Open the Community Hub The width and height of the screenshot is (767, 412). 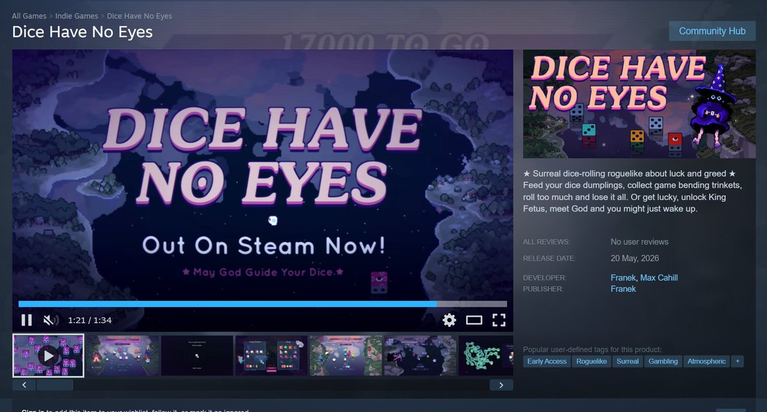(x=712, y=31)
